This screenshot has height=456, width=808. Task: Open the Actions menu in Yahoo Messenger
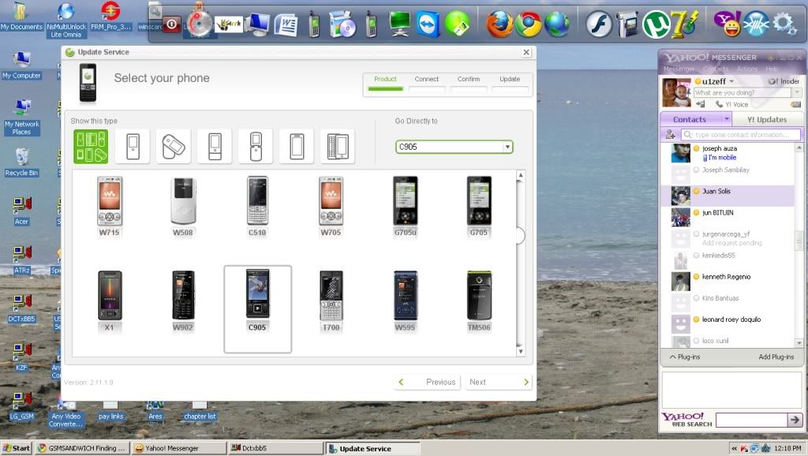746,69
